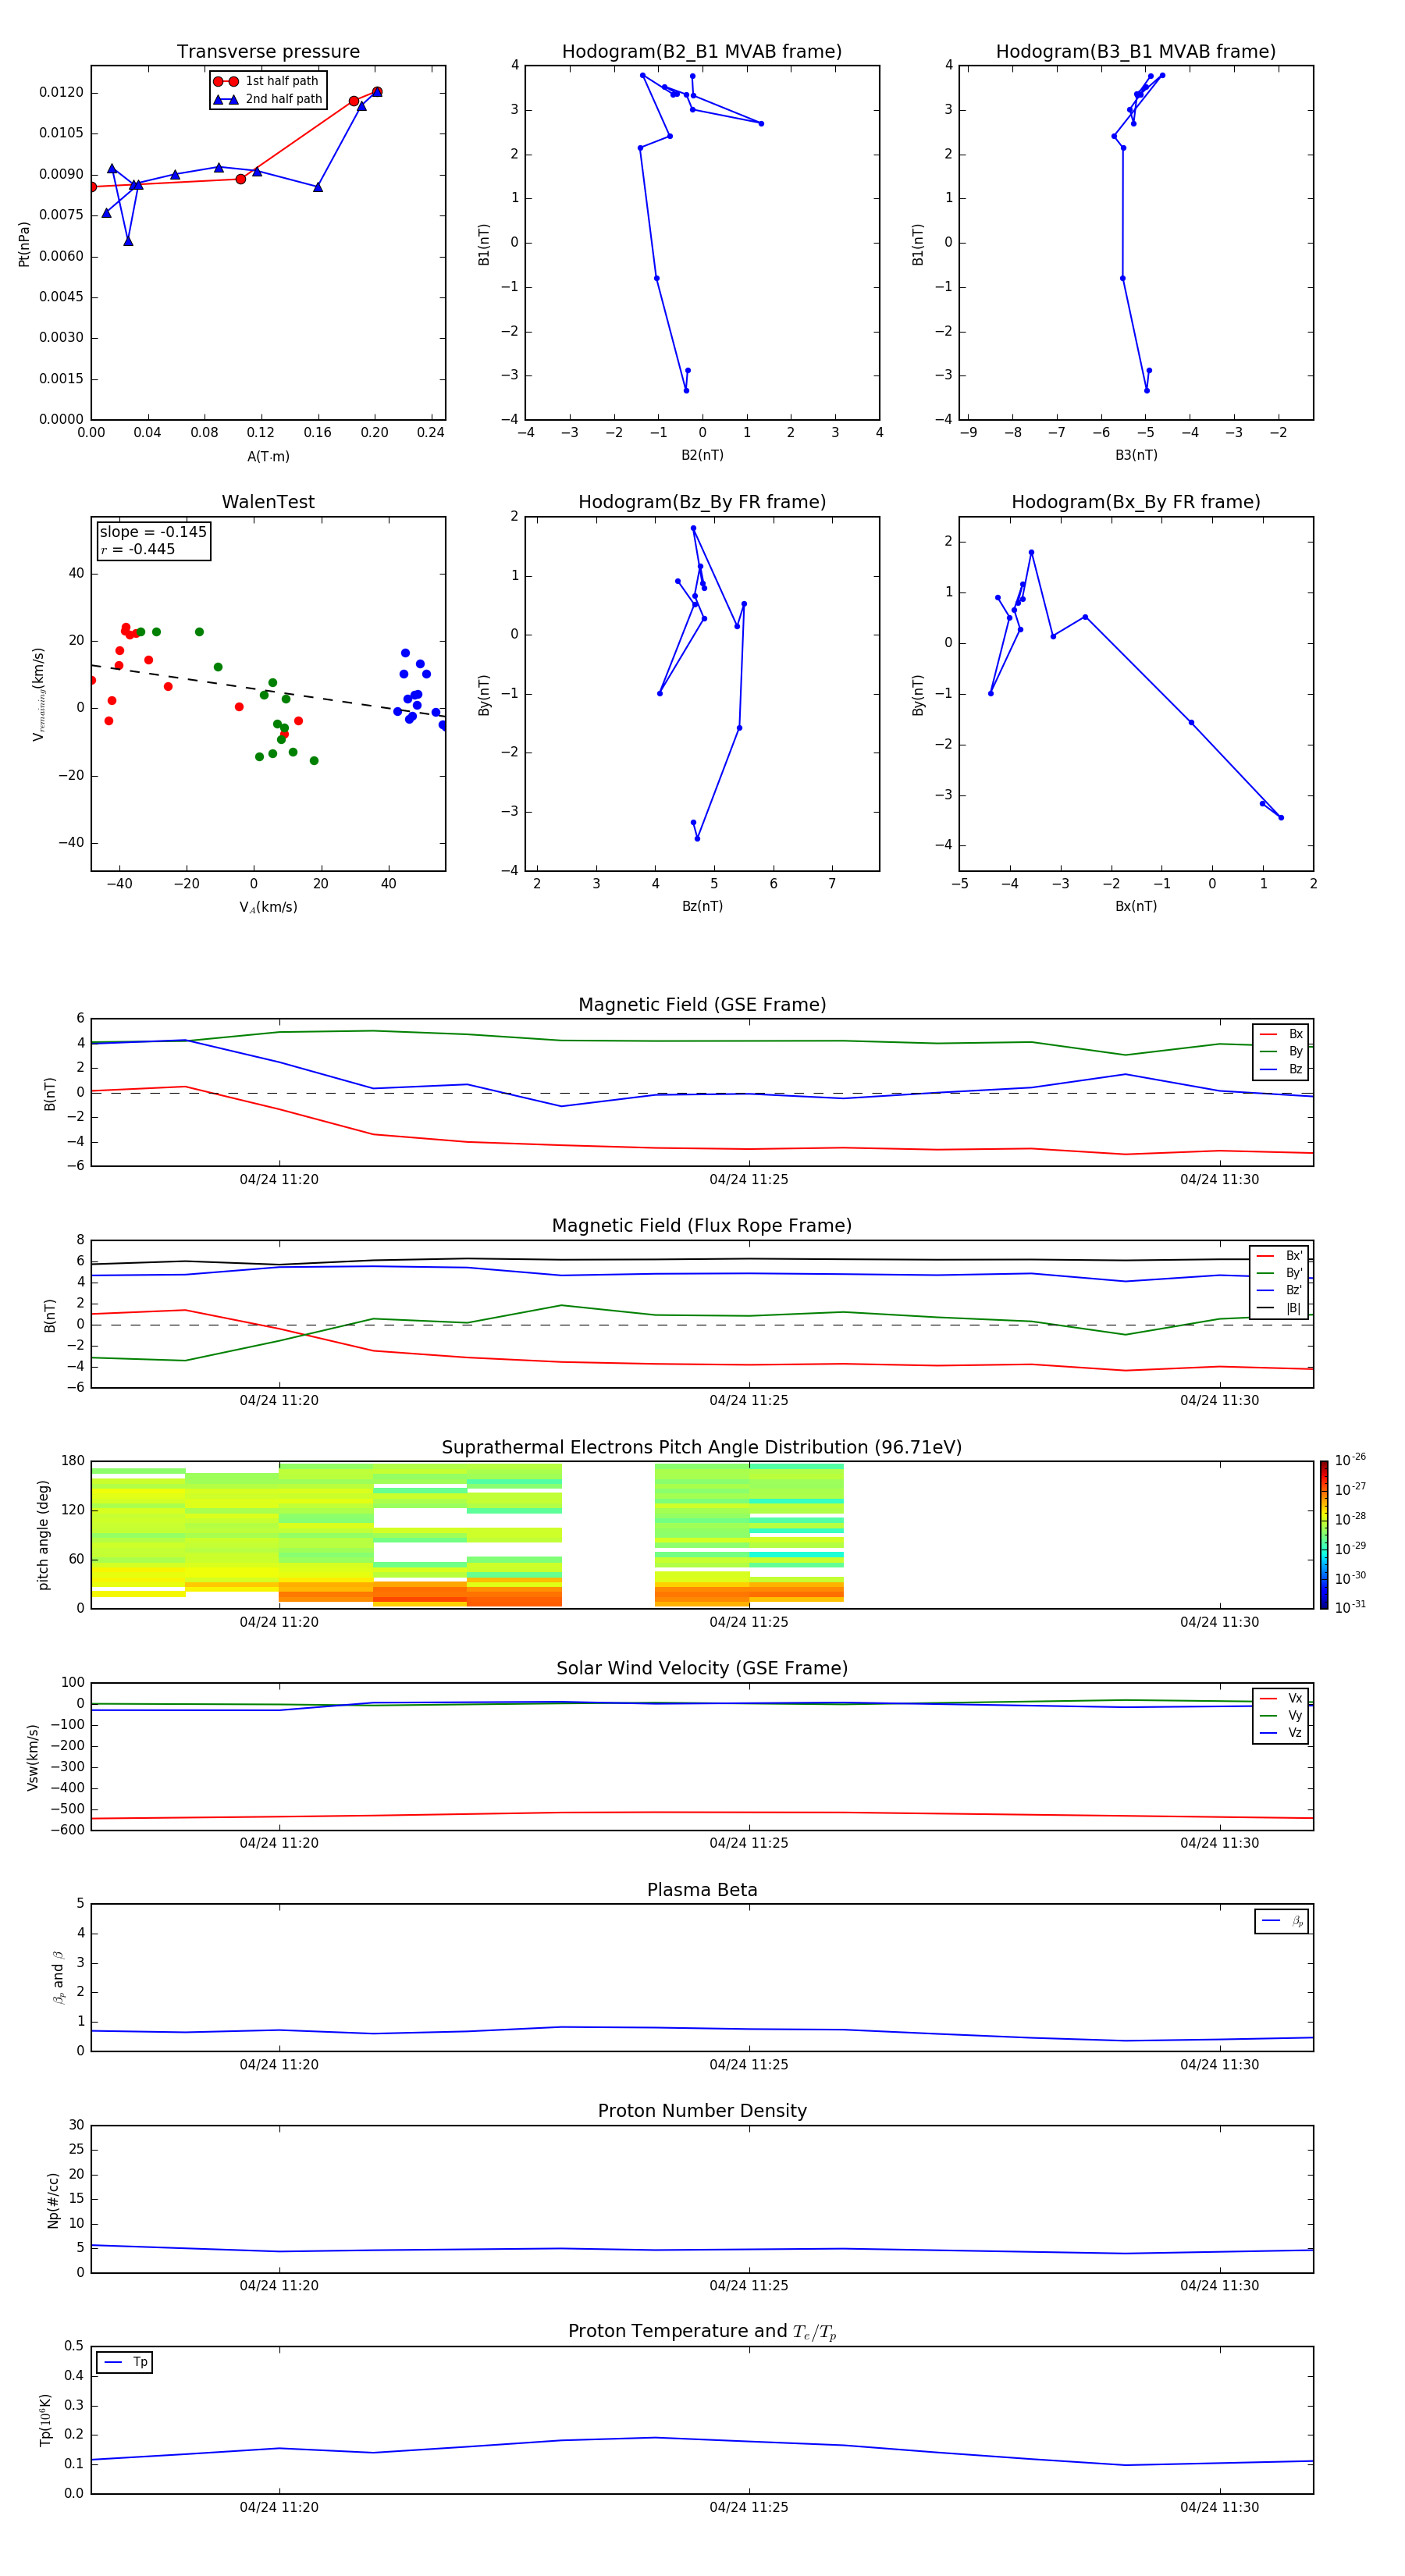Image resolution: width=1405 pixels, height=2576 pixels.
Task: Click the Transverse pressure plot title
Action: [x=268, y=52]
